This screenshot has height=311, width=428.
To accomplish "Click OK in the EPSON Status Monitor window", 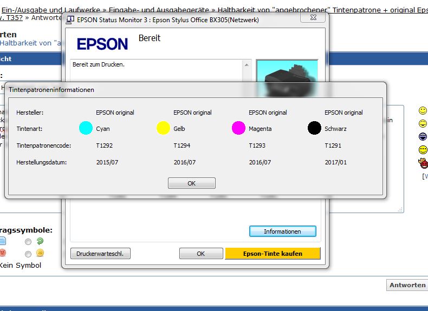I will tap(201, 254).
